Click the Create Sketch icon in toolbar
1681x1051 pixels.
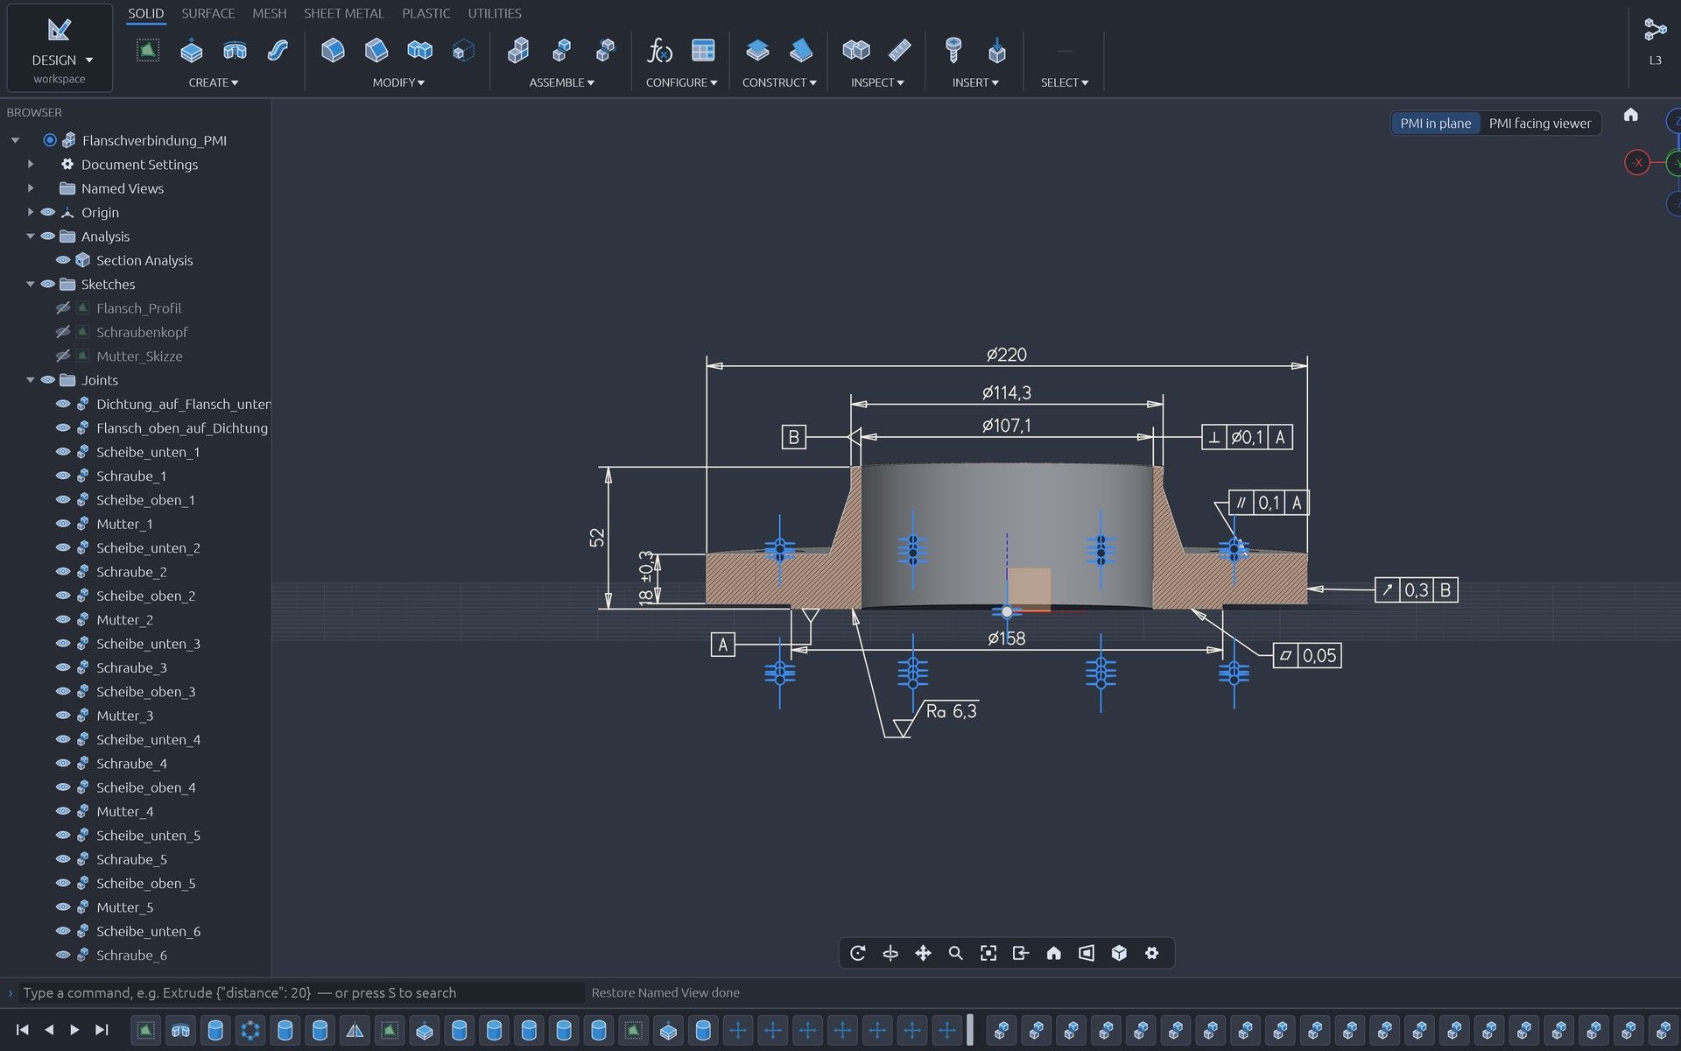148,51
